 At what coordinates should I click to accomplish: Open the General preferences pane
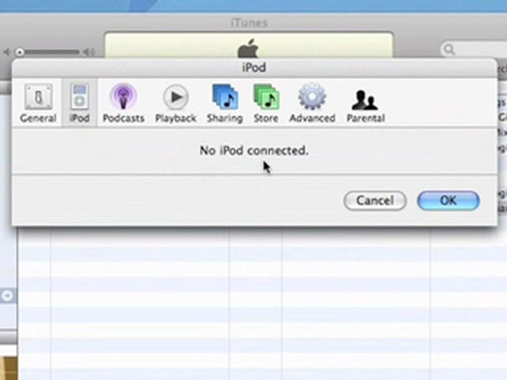point(38,103)
